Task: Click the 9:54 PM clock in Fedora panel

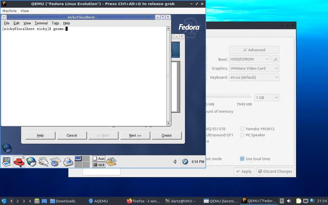Action: coord(198,162)
